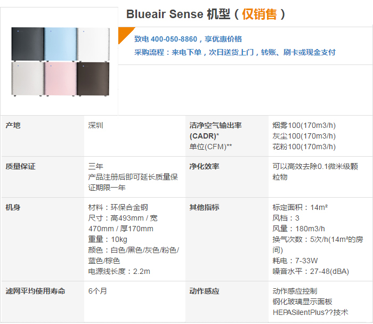Select the pink purifier image
Image resolution: width=373 pixels, height=324 pixels.
(x=60, y=79)
